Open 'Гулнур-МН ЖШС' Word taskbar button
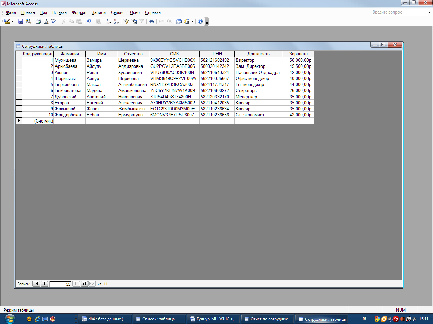The image size is (433, 324). coord(212,319)
